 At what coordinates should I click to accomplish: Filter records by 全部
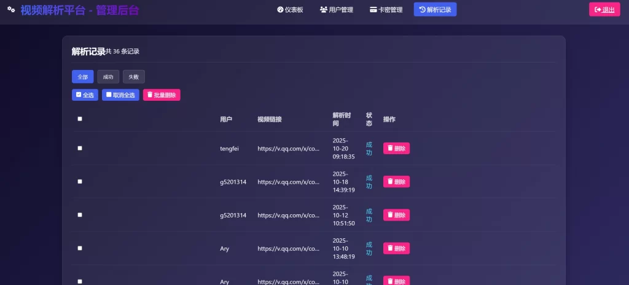point(83,77)
